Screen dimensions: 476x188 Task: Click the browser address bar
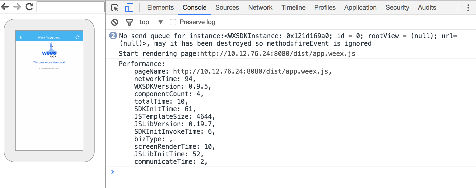pyautogui.click(x=71, y=7)
